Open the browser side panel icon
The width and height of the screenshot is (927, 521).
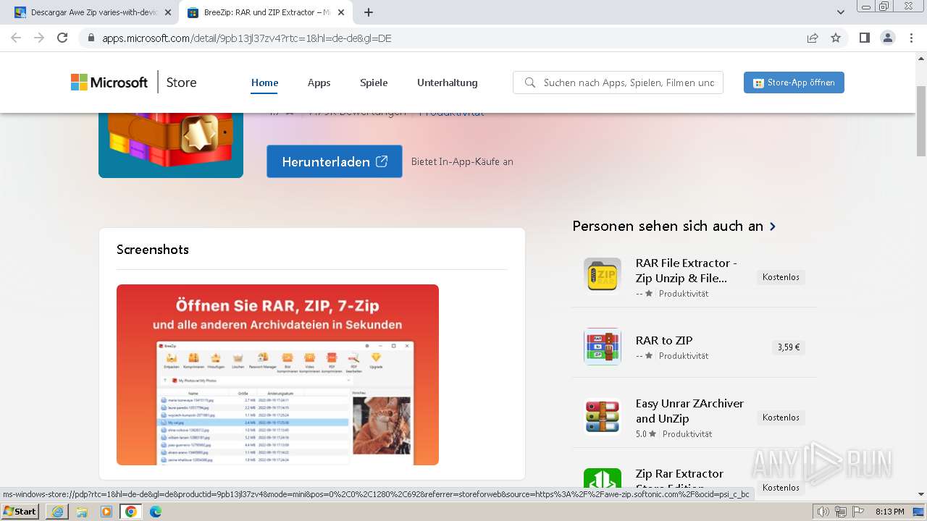[x=865, y=38]
